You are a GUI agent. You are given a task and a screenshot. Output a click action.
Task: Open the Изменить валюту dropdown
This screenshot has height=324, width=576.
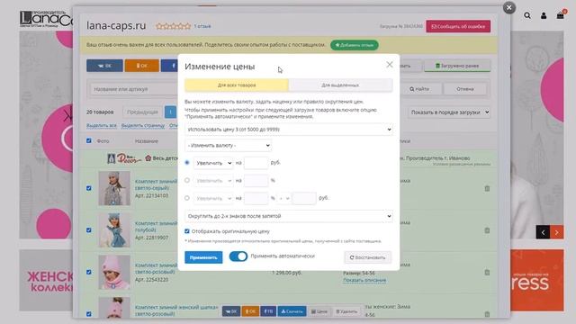click(x=228, y=146)
